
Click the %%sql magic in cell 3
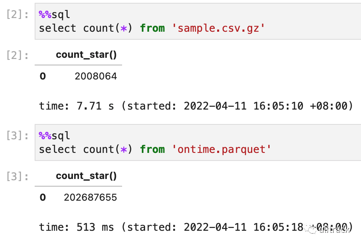click(54, 136)
